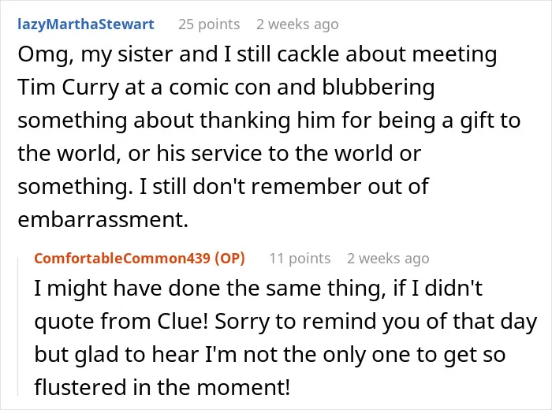Image resolution: width=552 pixels, height=410 pixels.
Task: Open timestamp permalink on lazyMarthaStewart's comment
Action: tap(297, 24)
